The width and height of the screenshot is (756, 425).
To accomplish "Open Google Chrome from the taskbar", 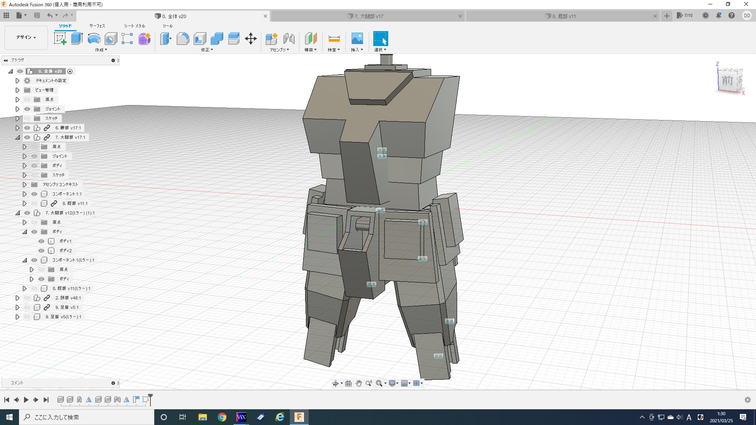I will (222, 417).
